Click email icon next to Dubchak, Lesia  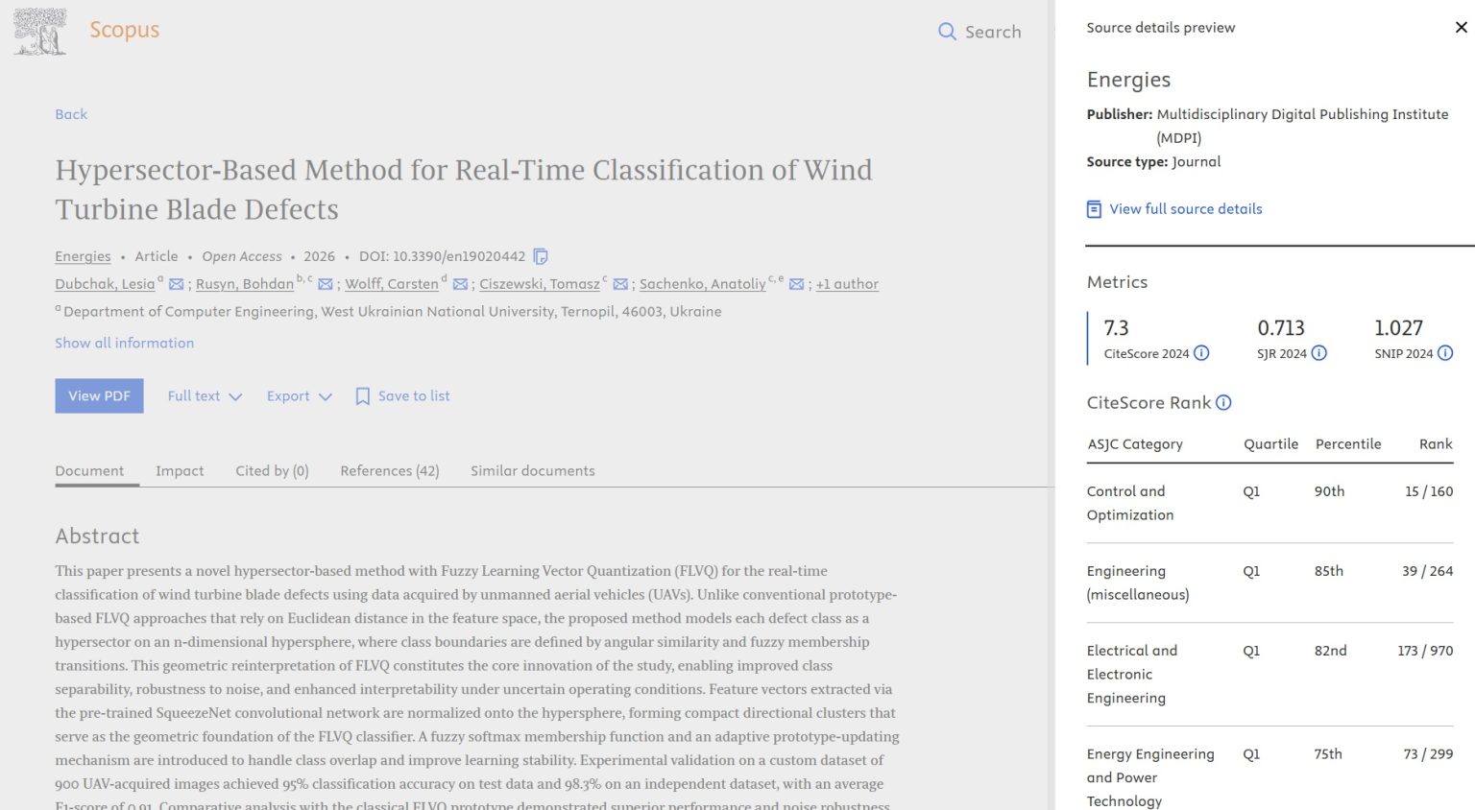coord(176,284)
